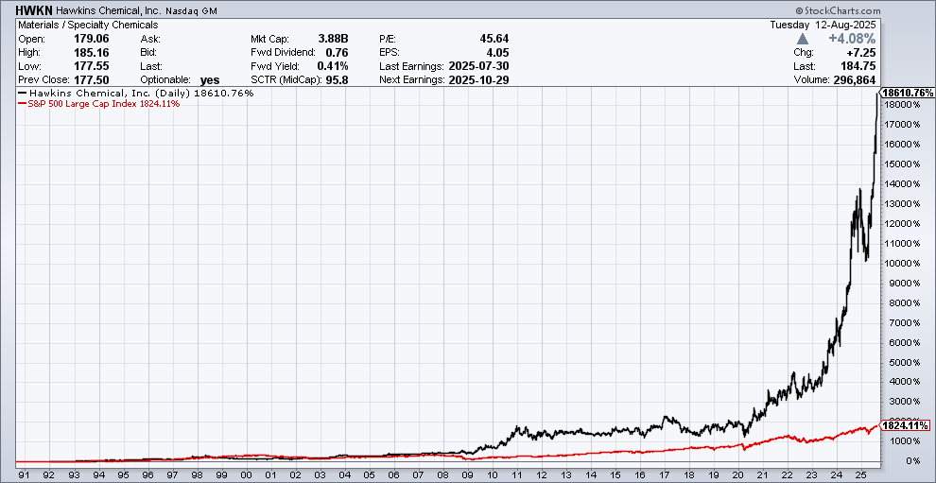Image resolution: width=936 pixels, height=483 pixels.
Task: Click the 18610.76% price label flag
Action: (x=907, y=93)
